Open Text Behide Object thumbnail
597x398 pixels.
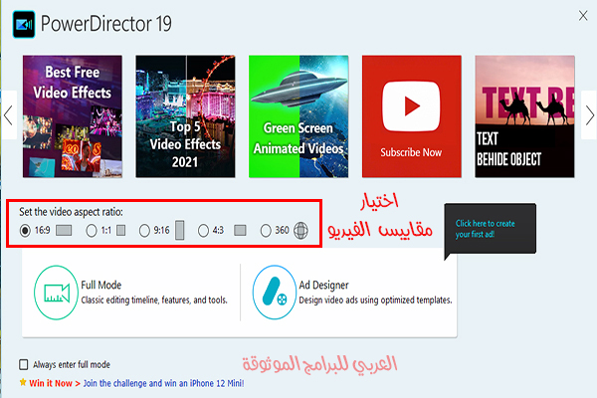tap(524, 116)
